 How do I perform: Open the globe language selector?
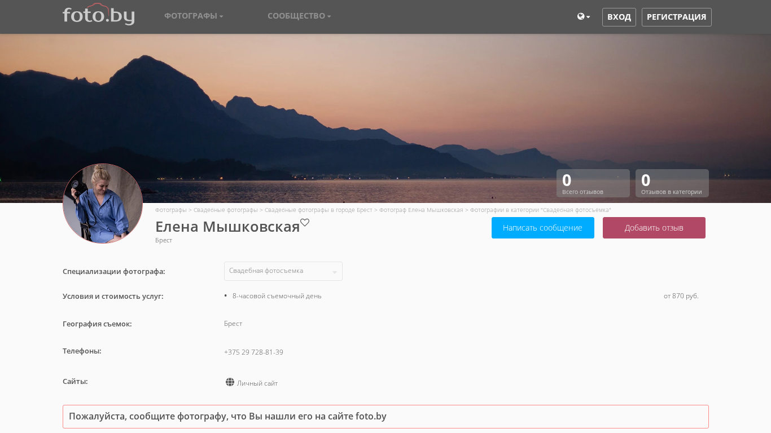583,17
